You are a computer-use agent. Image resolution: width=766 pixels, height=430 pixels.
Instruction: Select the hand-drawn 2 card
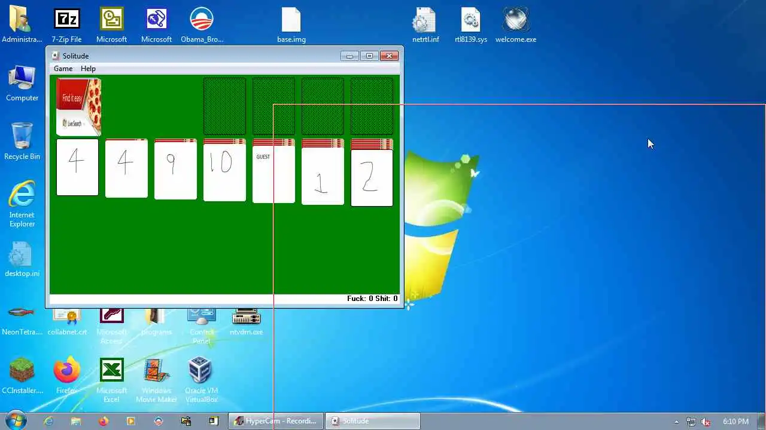coord(372,178)
